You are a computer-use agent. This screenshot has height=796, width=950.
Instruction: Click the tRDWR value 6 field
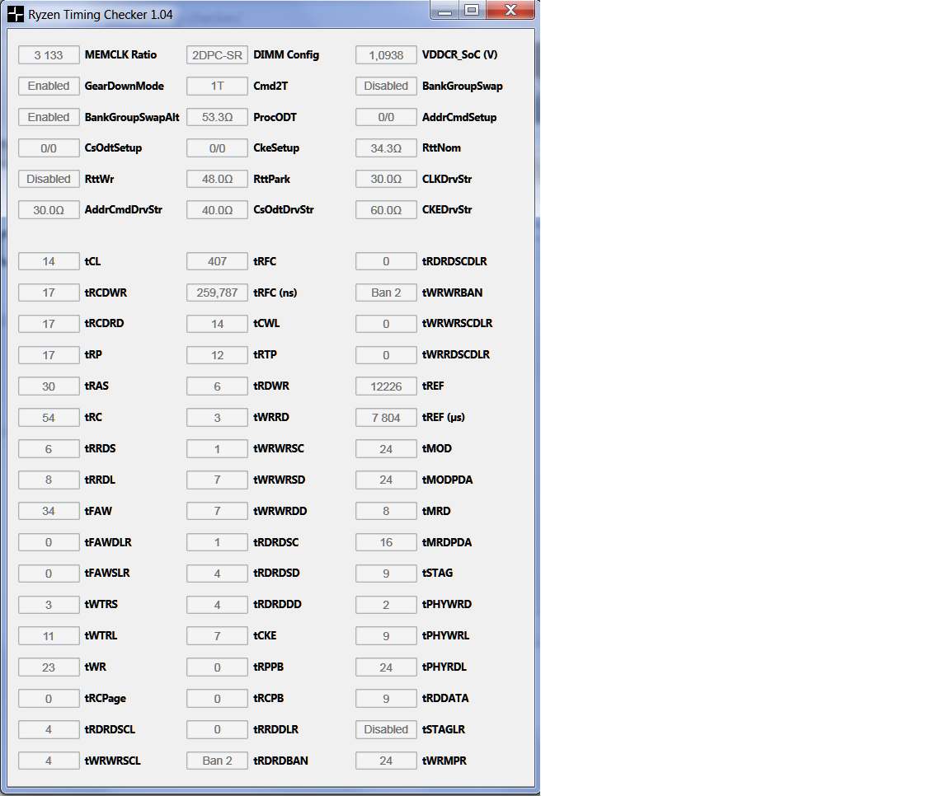click(x=217, y=386)
